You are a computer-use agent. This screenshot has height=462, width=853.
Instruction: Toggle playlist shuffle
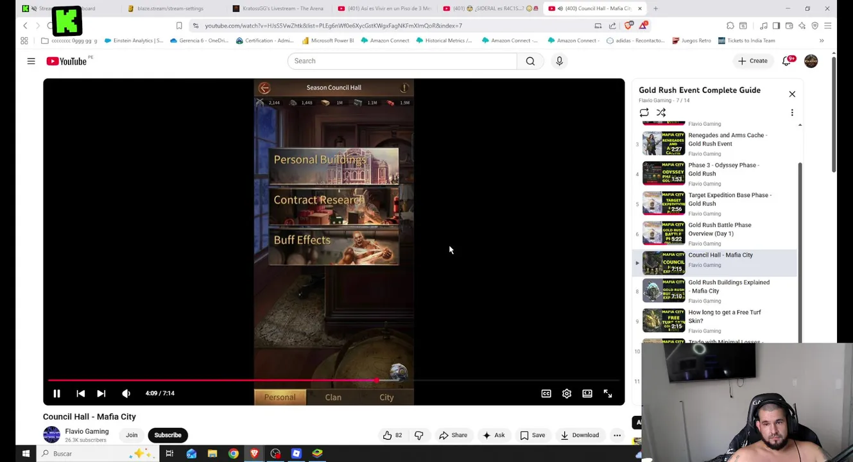pos(661,113)
